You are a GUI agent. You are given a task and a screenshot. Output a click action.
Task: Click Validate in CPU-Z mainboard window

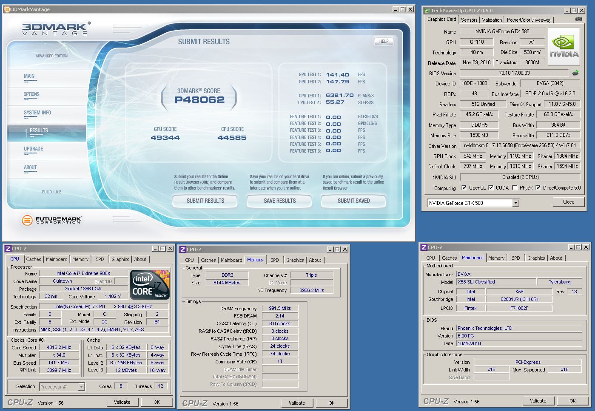538,401
